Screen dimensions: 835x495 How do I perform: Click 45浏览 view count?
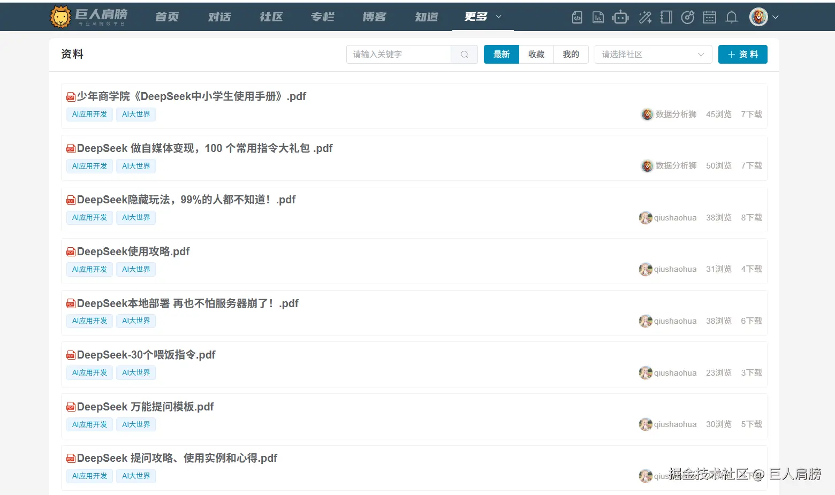click(x=719, y=115)
